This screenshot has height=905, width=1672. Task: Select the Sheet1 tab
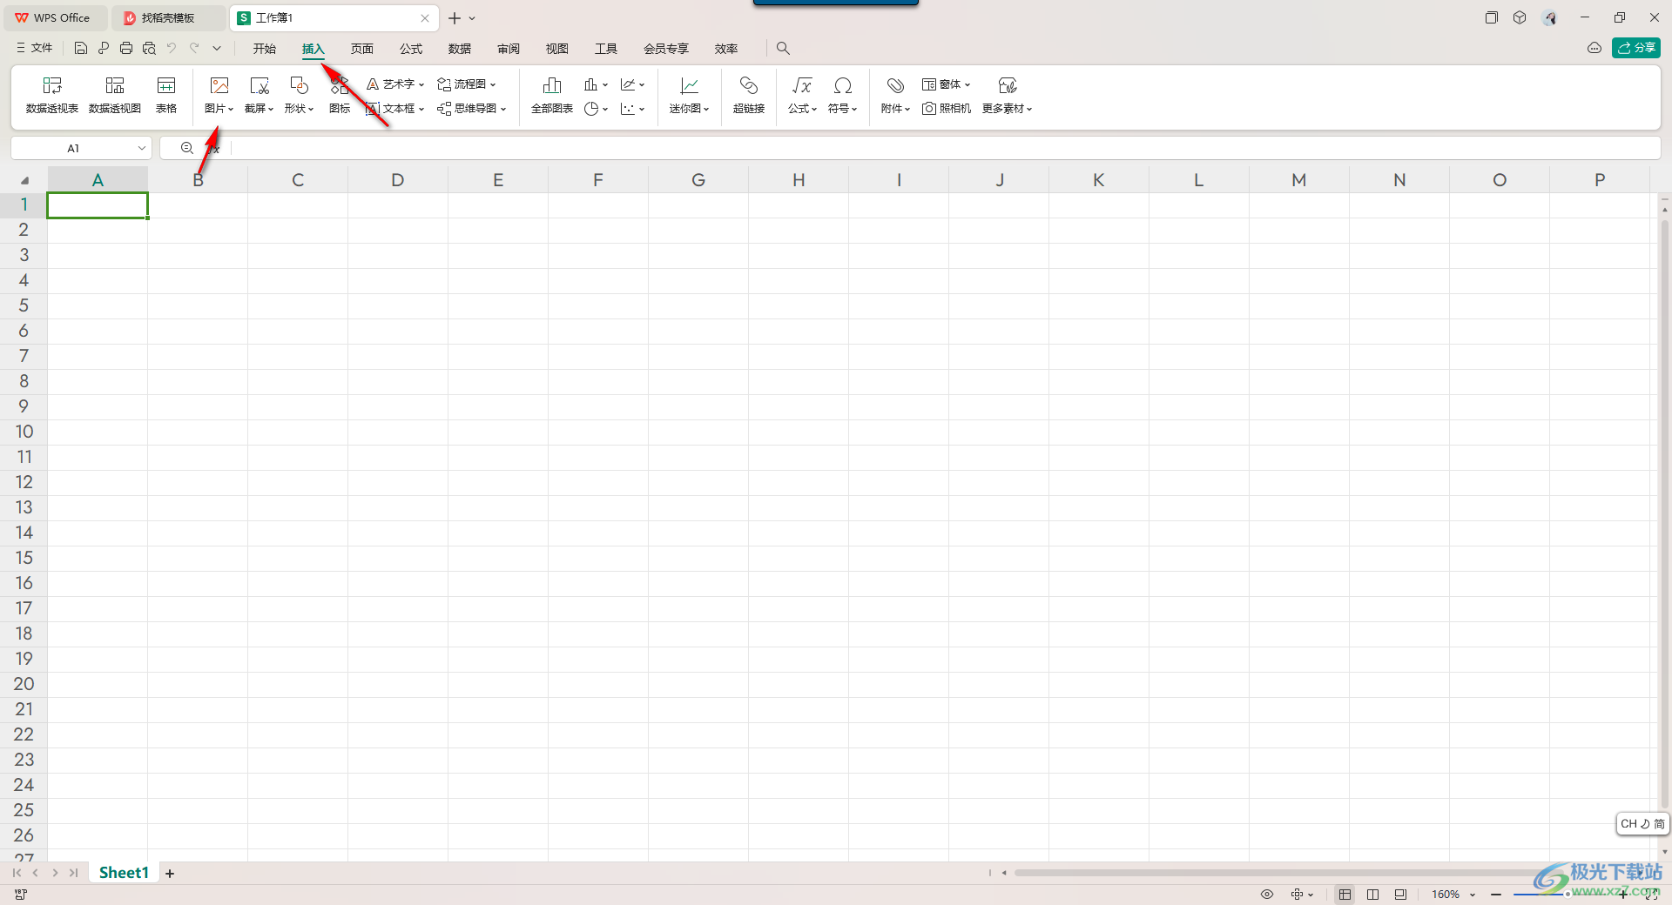coord(124,873)
